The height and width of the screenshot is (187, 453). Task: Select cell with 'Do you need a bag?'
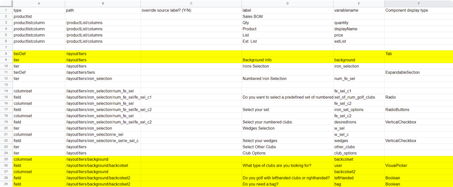(x=288, y=184)
